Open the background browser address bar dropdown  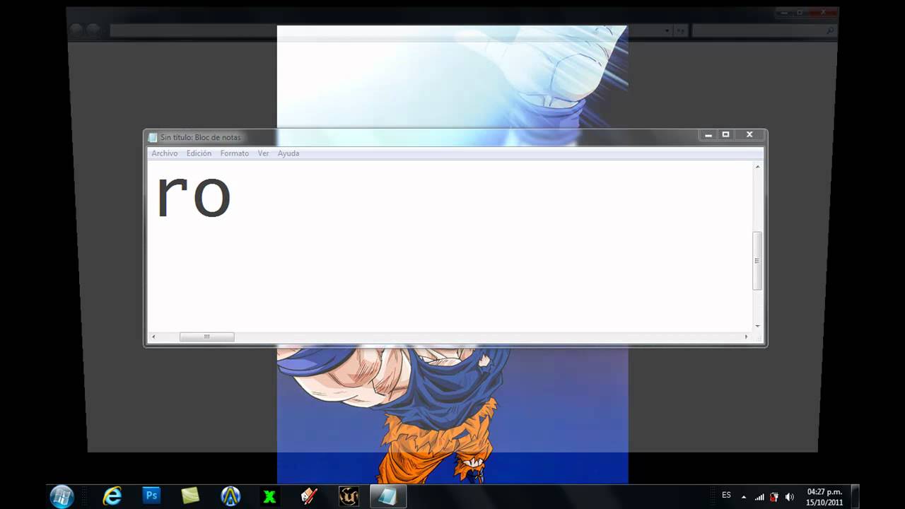click(667, 31)
